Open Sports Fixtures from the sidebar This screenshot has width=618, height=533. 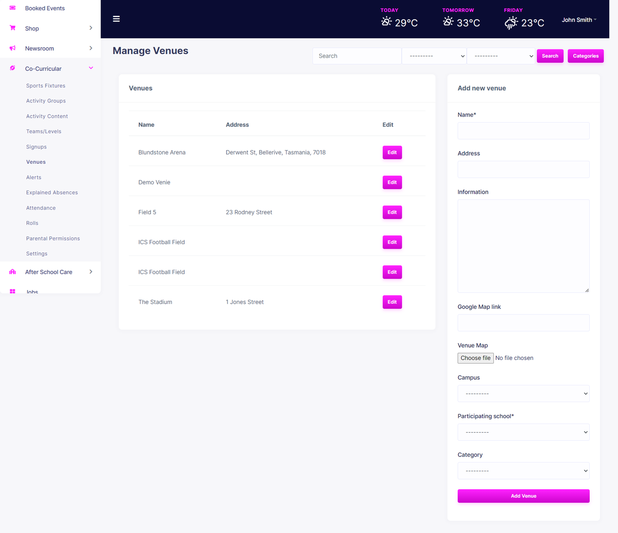pyautogui.click(x=45, y=85)
